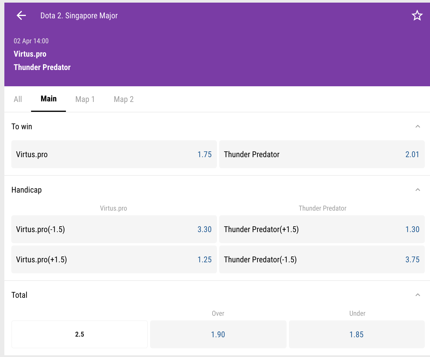
Task: Go back using the left arrow icon
Action: coord(21,15)
